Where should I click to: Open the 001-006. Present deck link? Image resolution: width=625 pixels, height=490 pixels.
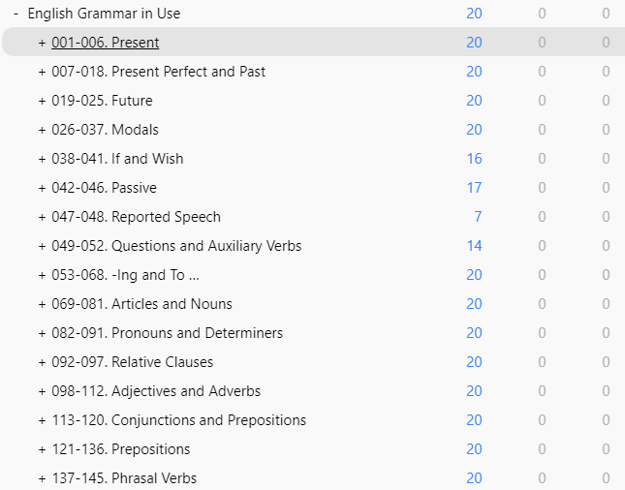point(106,43)
